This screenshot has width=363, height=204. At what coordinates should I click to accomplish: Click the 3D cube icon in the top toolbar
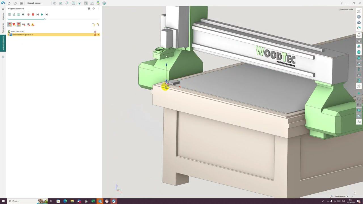coord(104,3)
